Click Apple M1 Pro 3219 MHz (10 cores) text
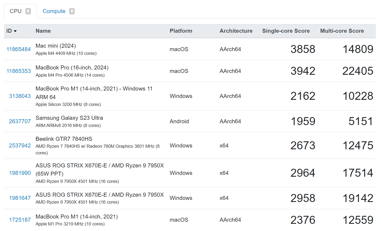 click(70, 224)
